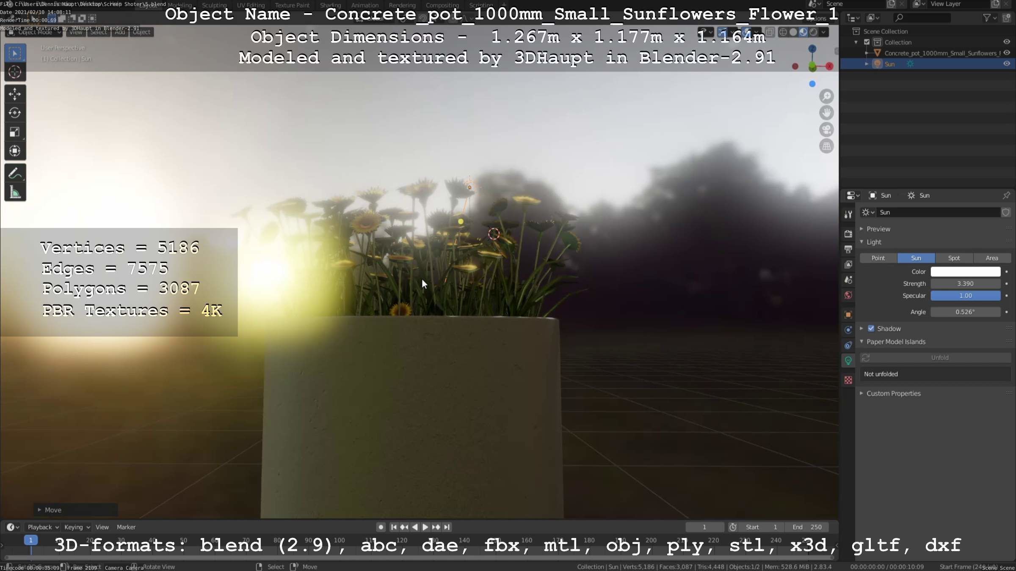Viewport: 1016px width, 571px height.
Task: Switch to rendered viewport shading
Action: tap(813, 32)
